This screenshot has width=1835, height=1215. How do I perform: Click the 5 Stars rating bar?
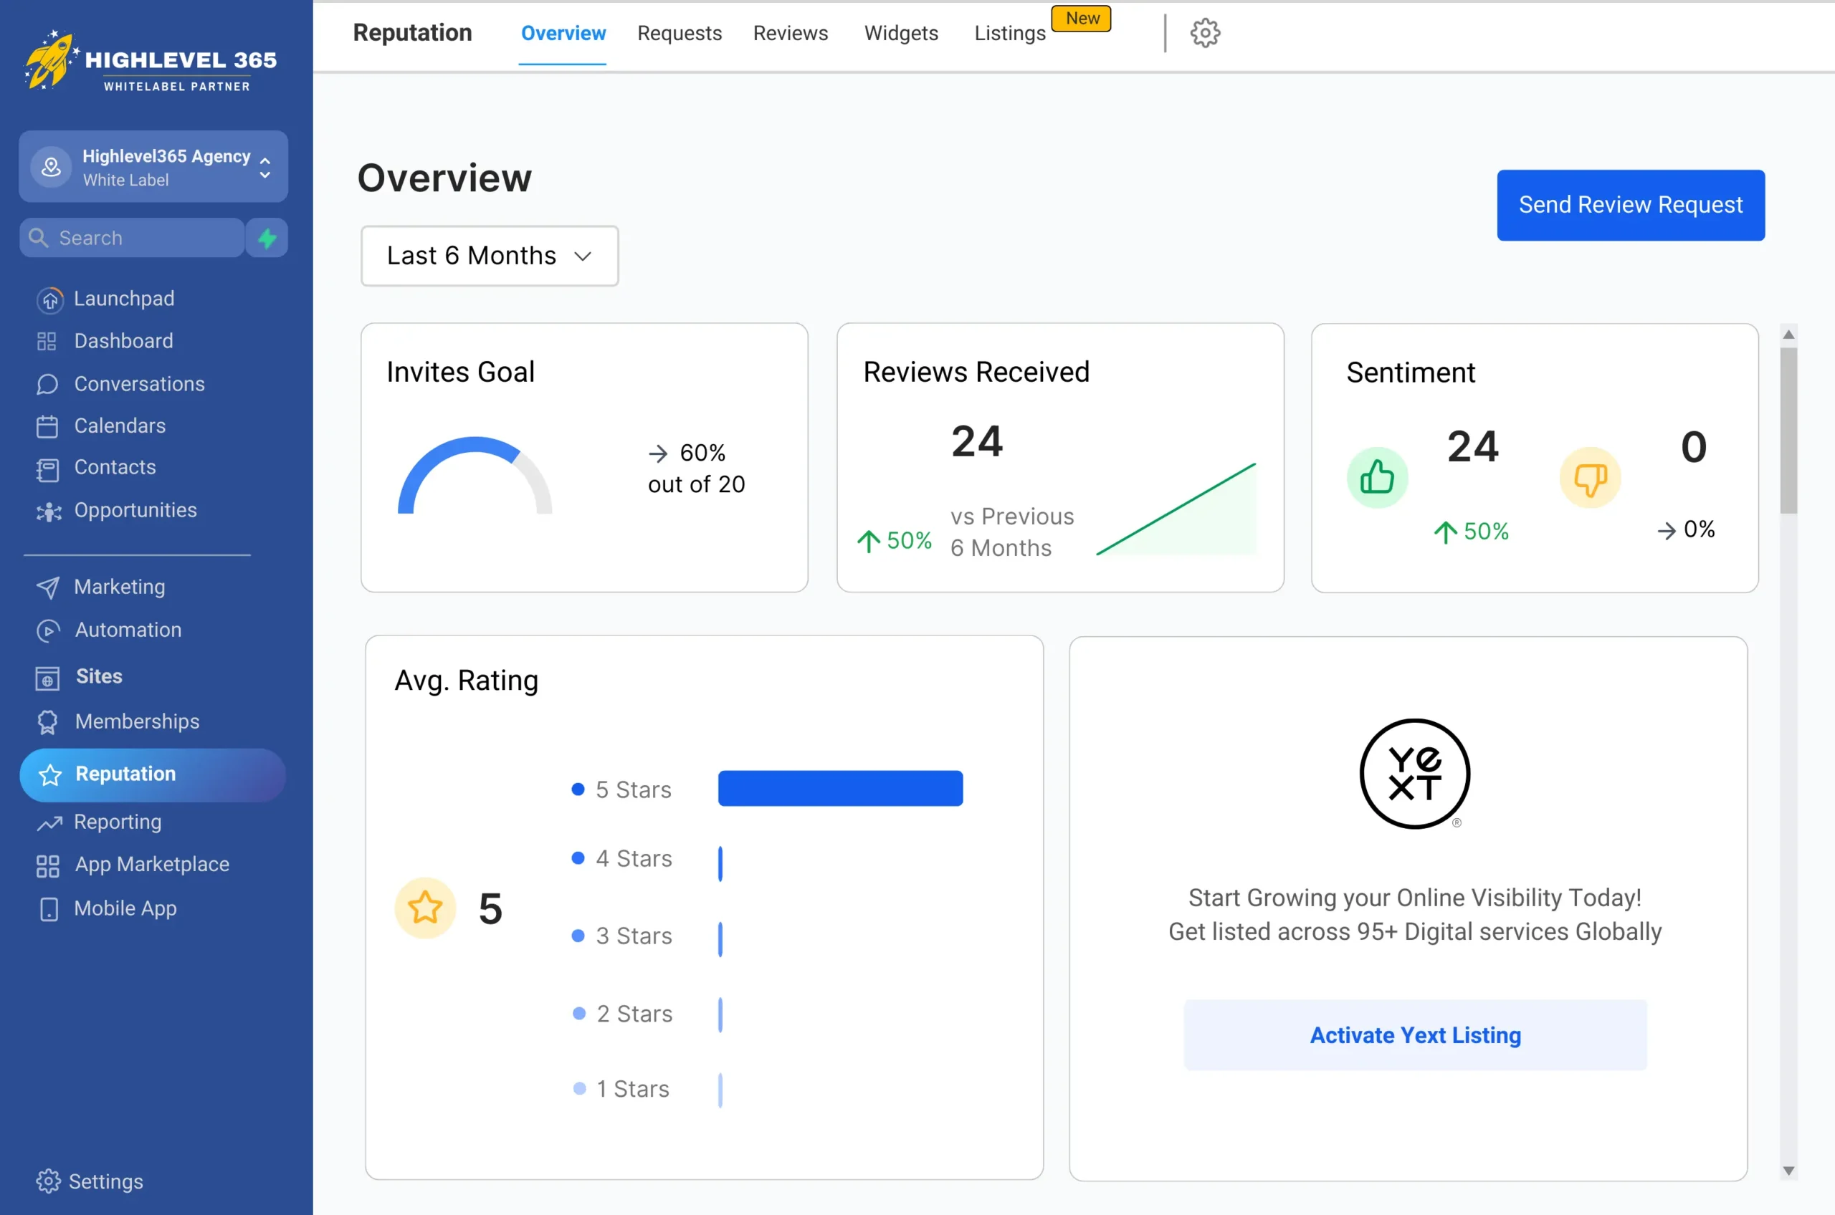coord(840,788)
